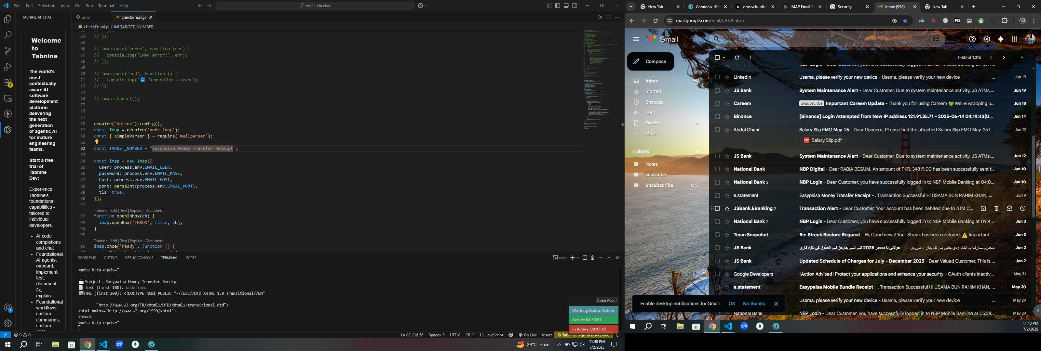The height and width of the screenshot is (351, 1041).
Task: Star the National Bank NBP Digital email
Action: pyautogui.click(x=727, y=169)
